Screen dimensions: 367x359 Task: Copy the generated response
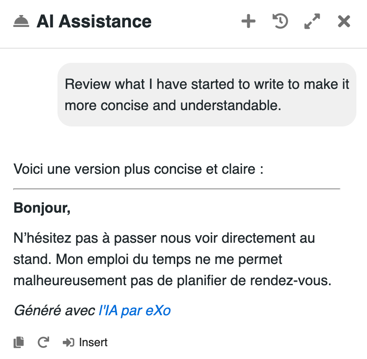pyautogui.click(x=19, y=342)
